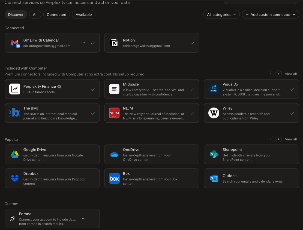Viewport: 303px width, 230px height.
Task: Click The BMJ 'international medical journal' description
Action: coord(50,116)
